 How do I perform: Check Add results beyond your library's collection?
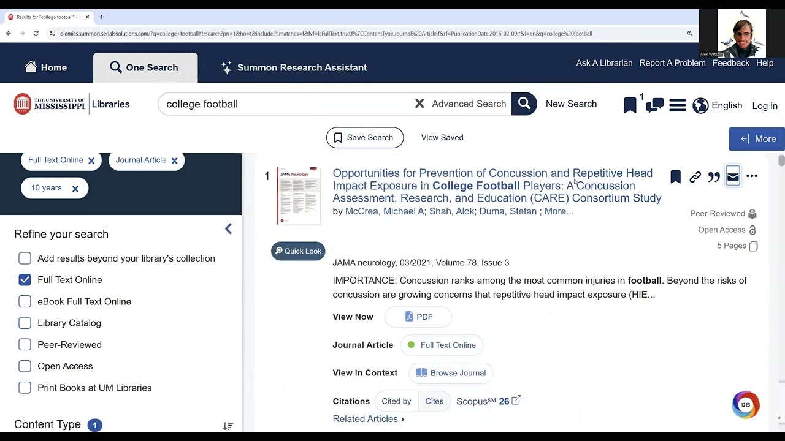(x=25, y=258)
